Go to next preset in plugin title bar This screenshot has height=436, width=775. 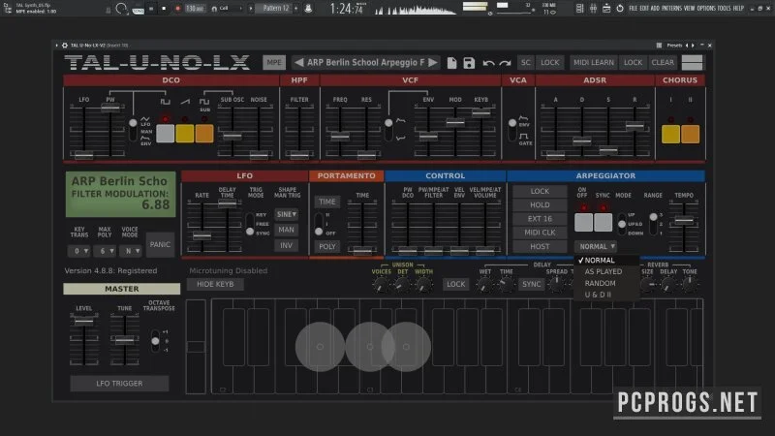coord(693,45)
